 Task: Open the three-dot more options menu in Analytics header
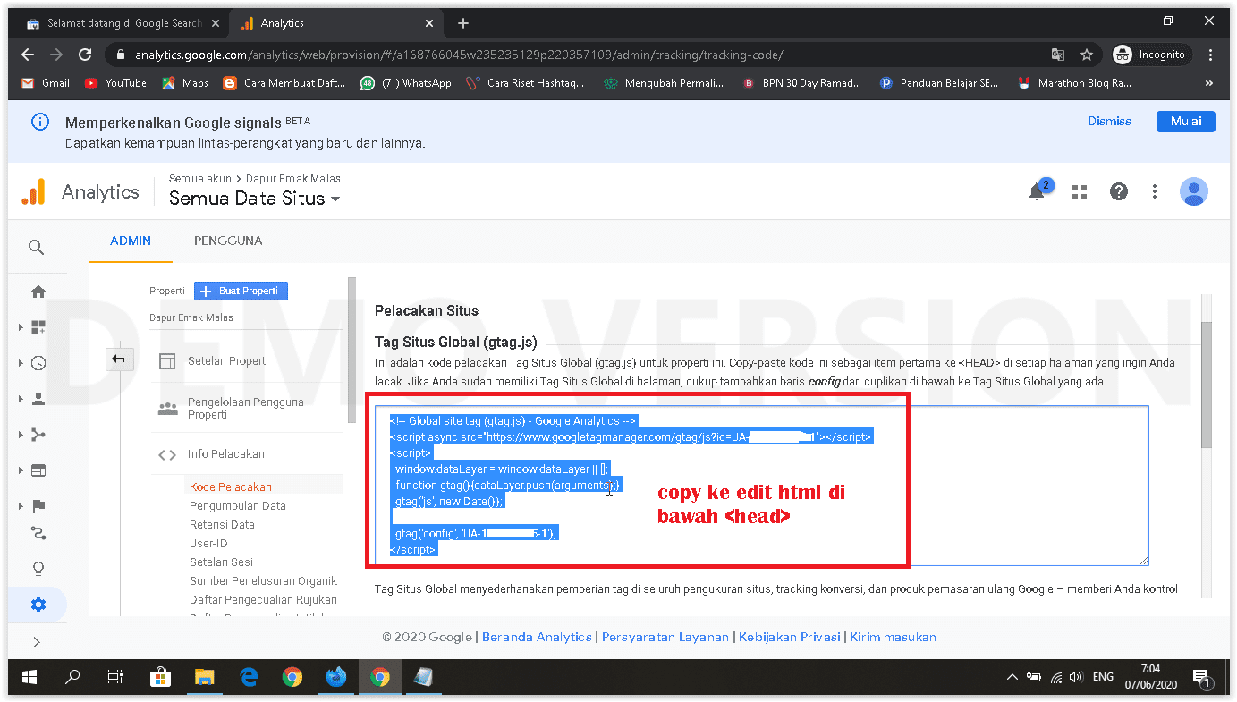click(x=1155, y=191)
